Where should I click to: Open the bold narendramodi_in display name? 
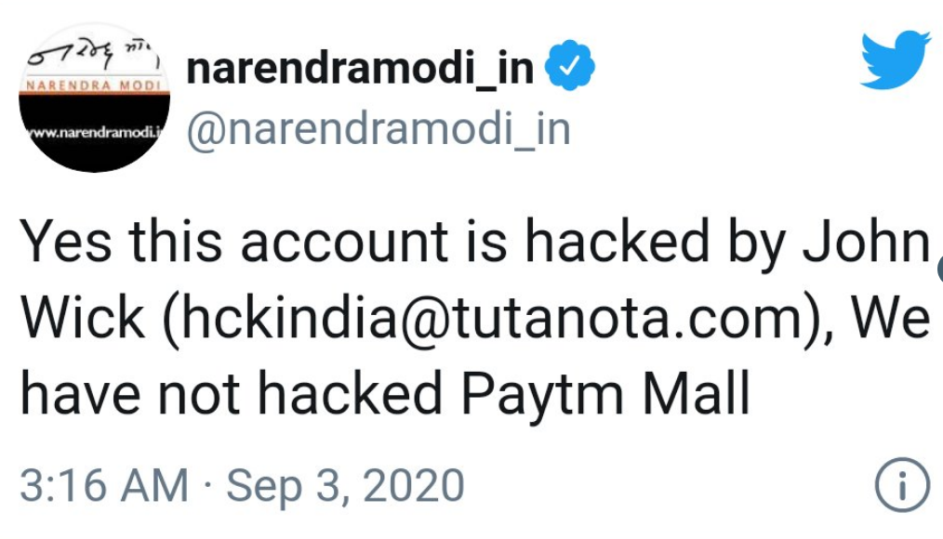pyautogui.click(x=360, y=69)
